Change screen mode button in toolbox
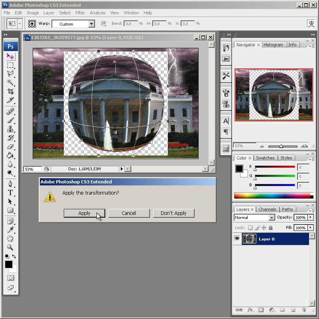 coord(10,287)
